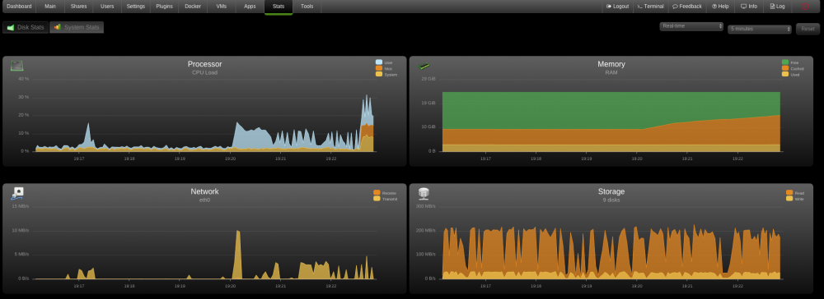824x299 pixels.
Task: Toggle the Help button
Action: [720, 7]
